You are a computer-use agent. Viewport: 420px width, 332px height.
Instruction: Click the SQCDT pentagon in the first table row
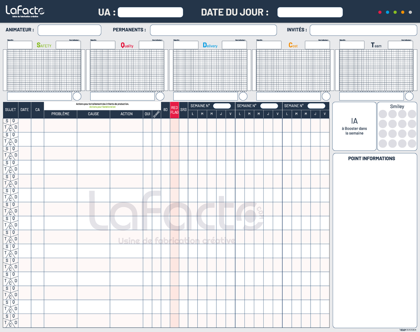coord(11,125)
